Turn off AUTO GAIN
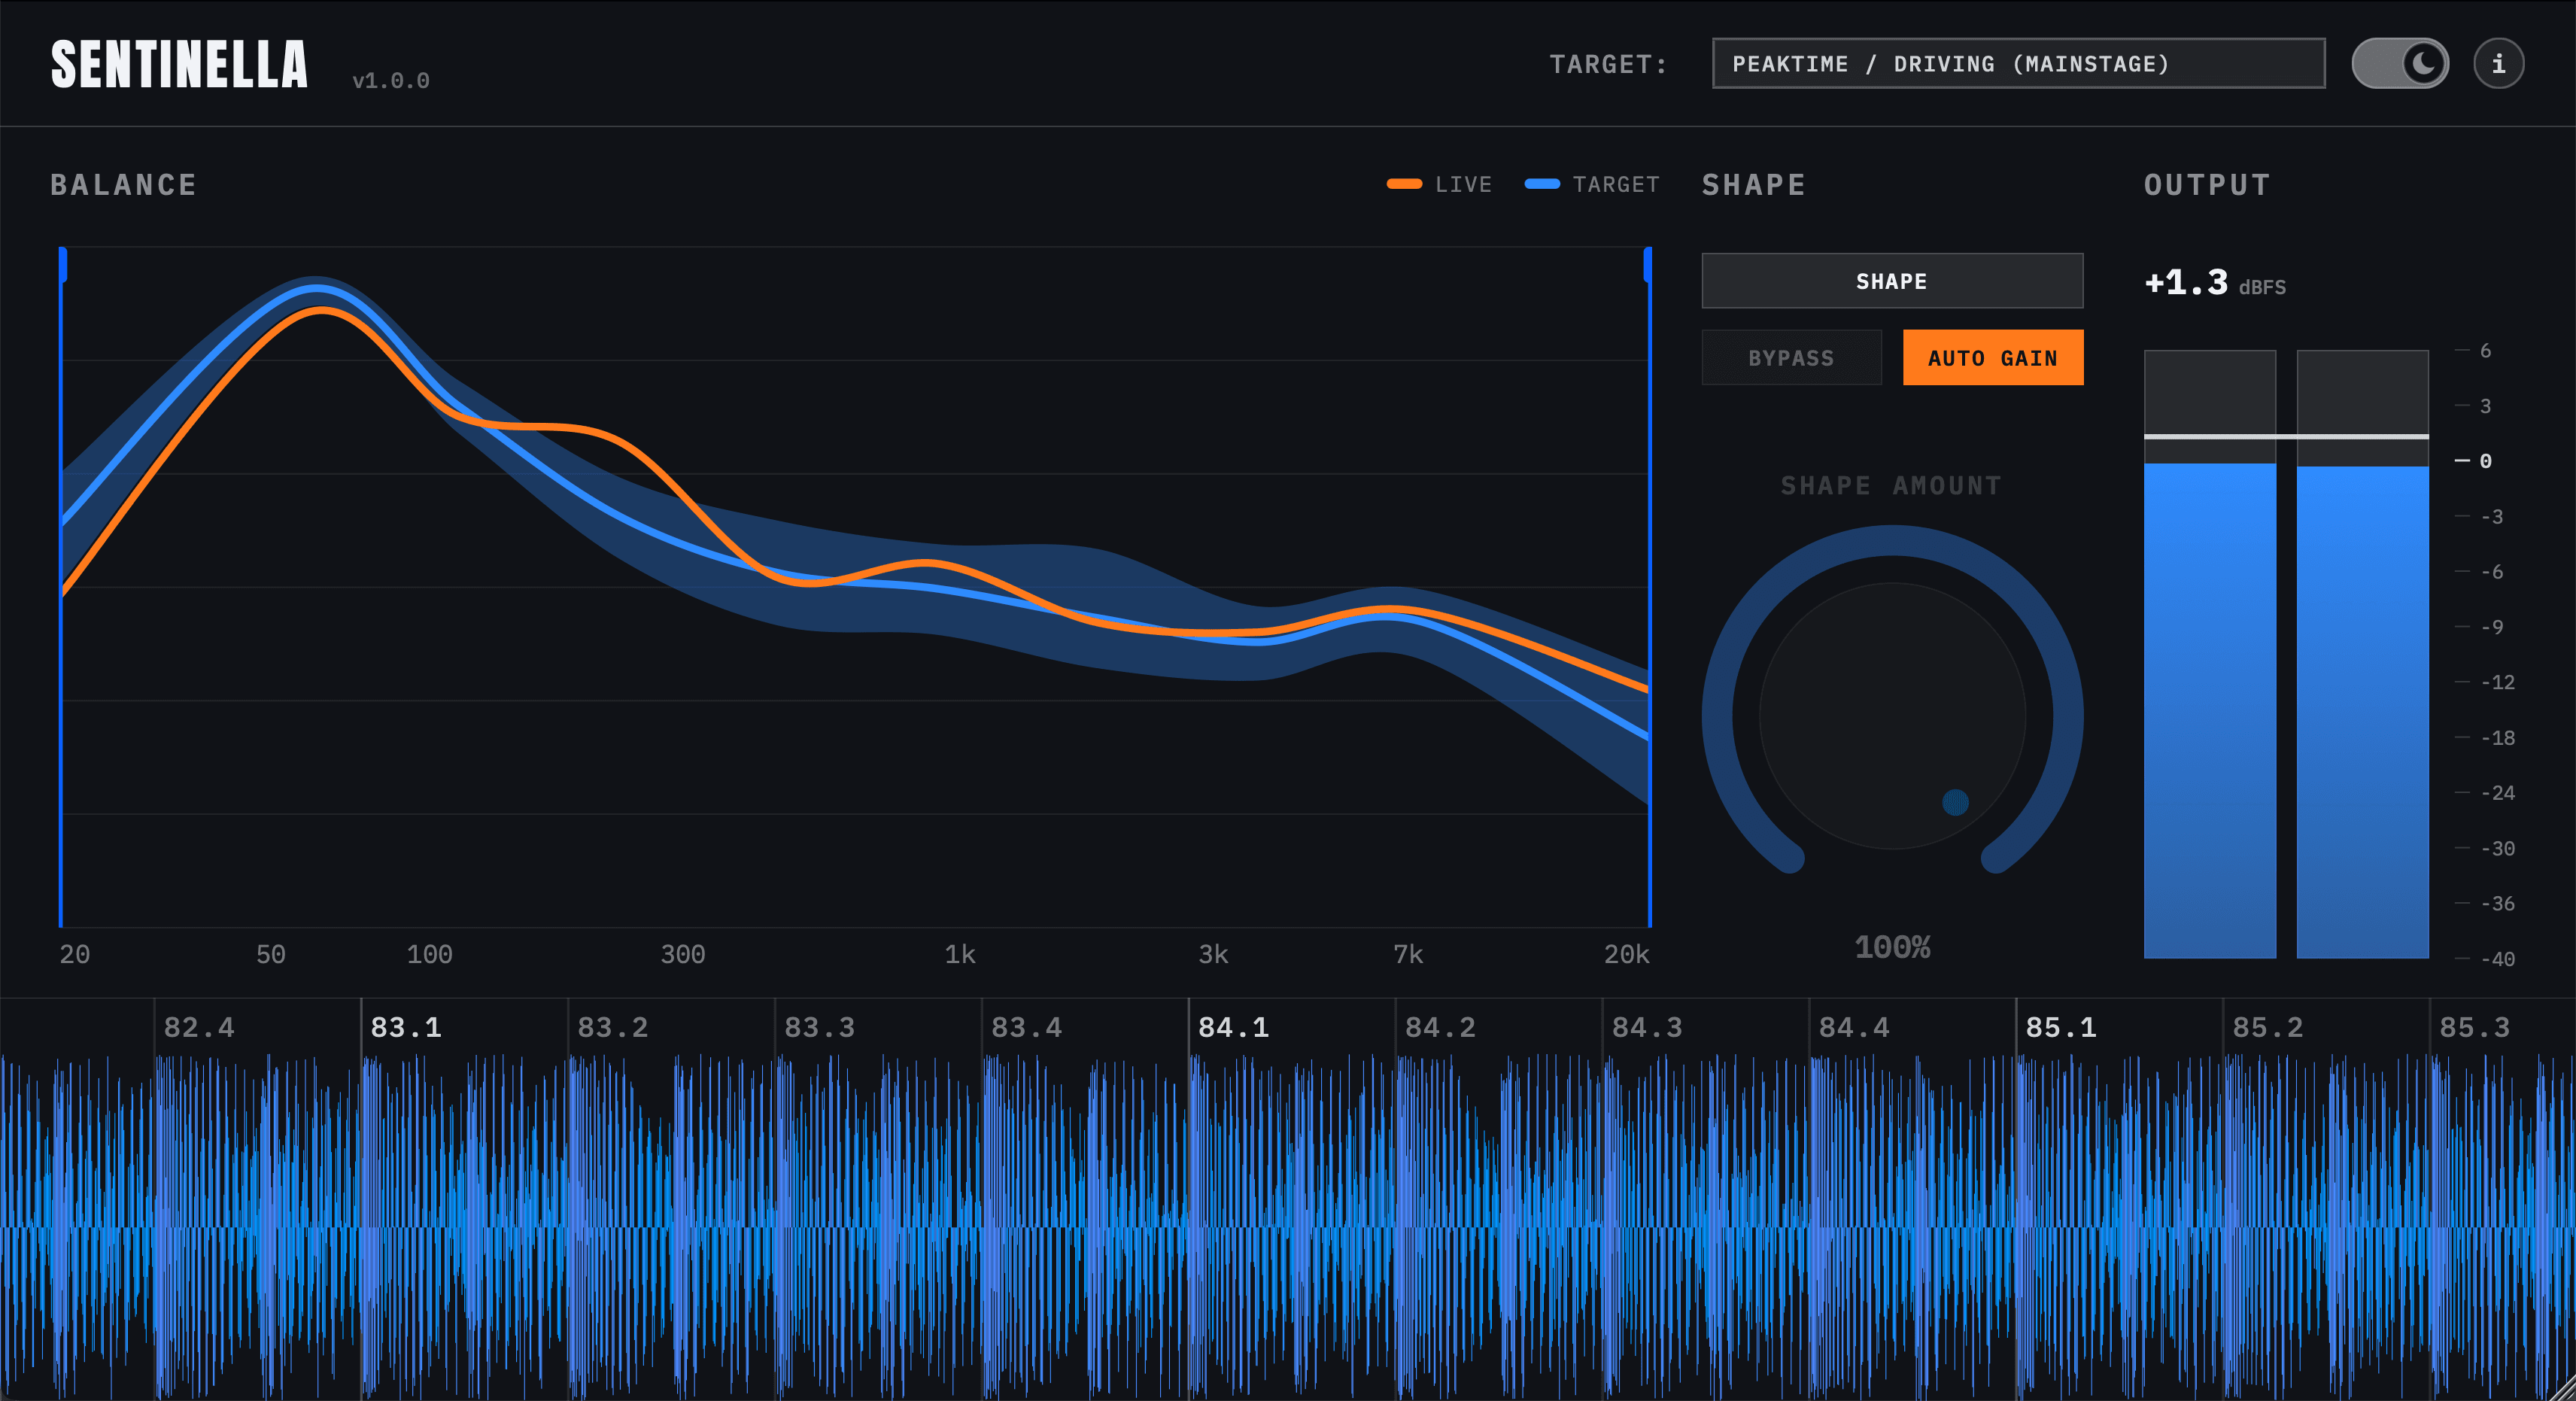The width and height of the screenshot is (2576, 1401). (x=1992, y=358)
